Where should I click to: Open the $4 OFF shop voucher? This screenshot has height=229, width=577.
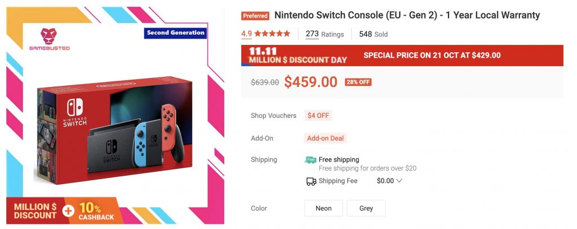[x=318, y=116]
